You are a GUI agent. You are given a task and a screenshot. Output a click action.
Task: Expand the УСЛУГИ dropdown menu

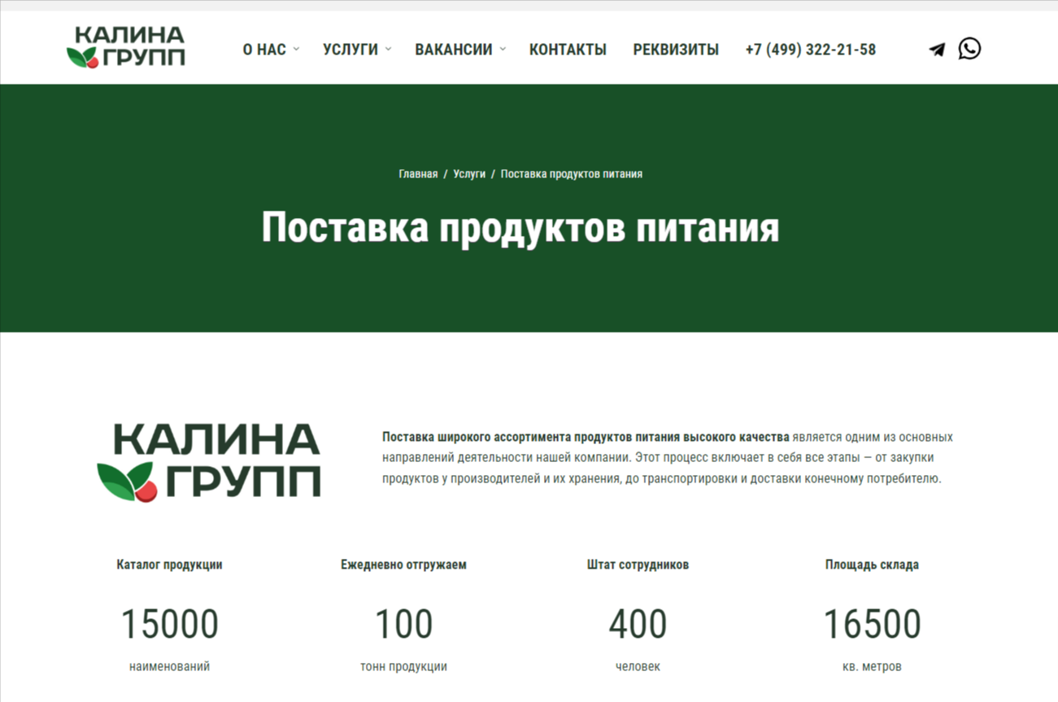[356, 50]
